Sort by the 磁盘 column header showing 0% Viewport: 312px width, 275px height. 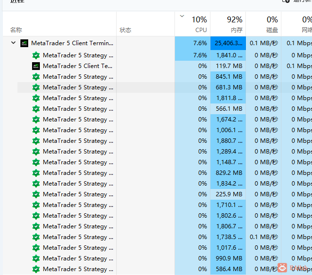pyautogui.click(x=263, y=24)
